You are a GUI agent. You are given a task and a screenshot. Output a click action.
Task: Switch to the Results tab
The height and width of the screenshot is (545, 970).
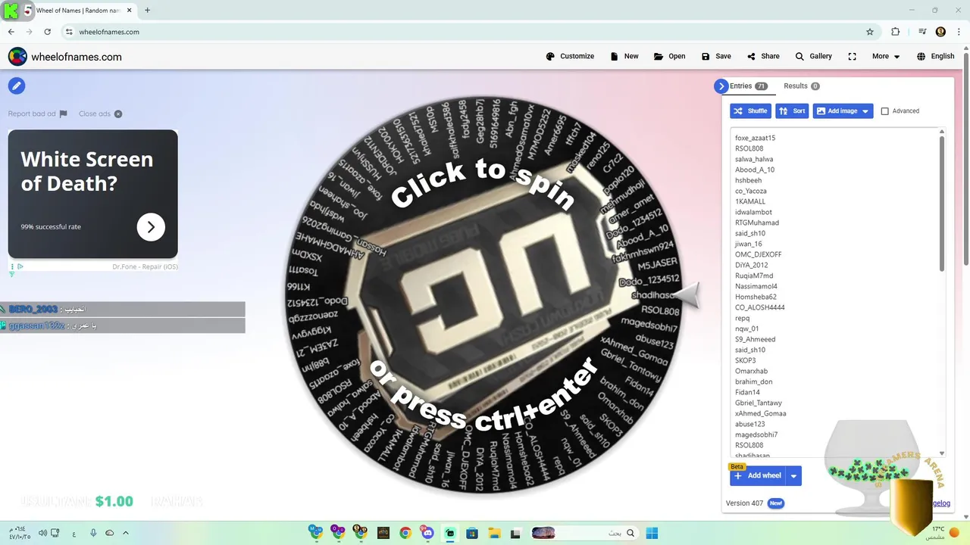[801, 86]
